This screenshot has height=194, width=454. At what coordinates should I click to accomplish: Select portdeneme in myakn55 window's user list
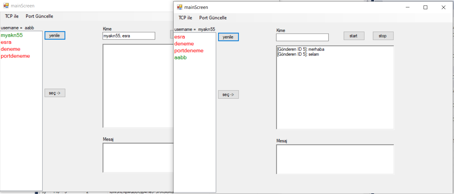tap(189, 51)
